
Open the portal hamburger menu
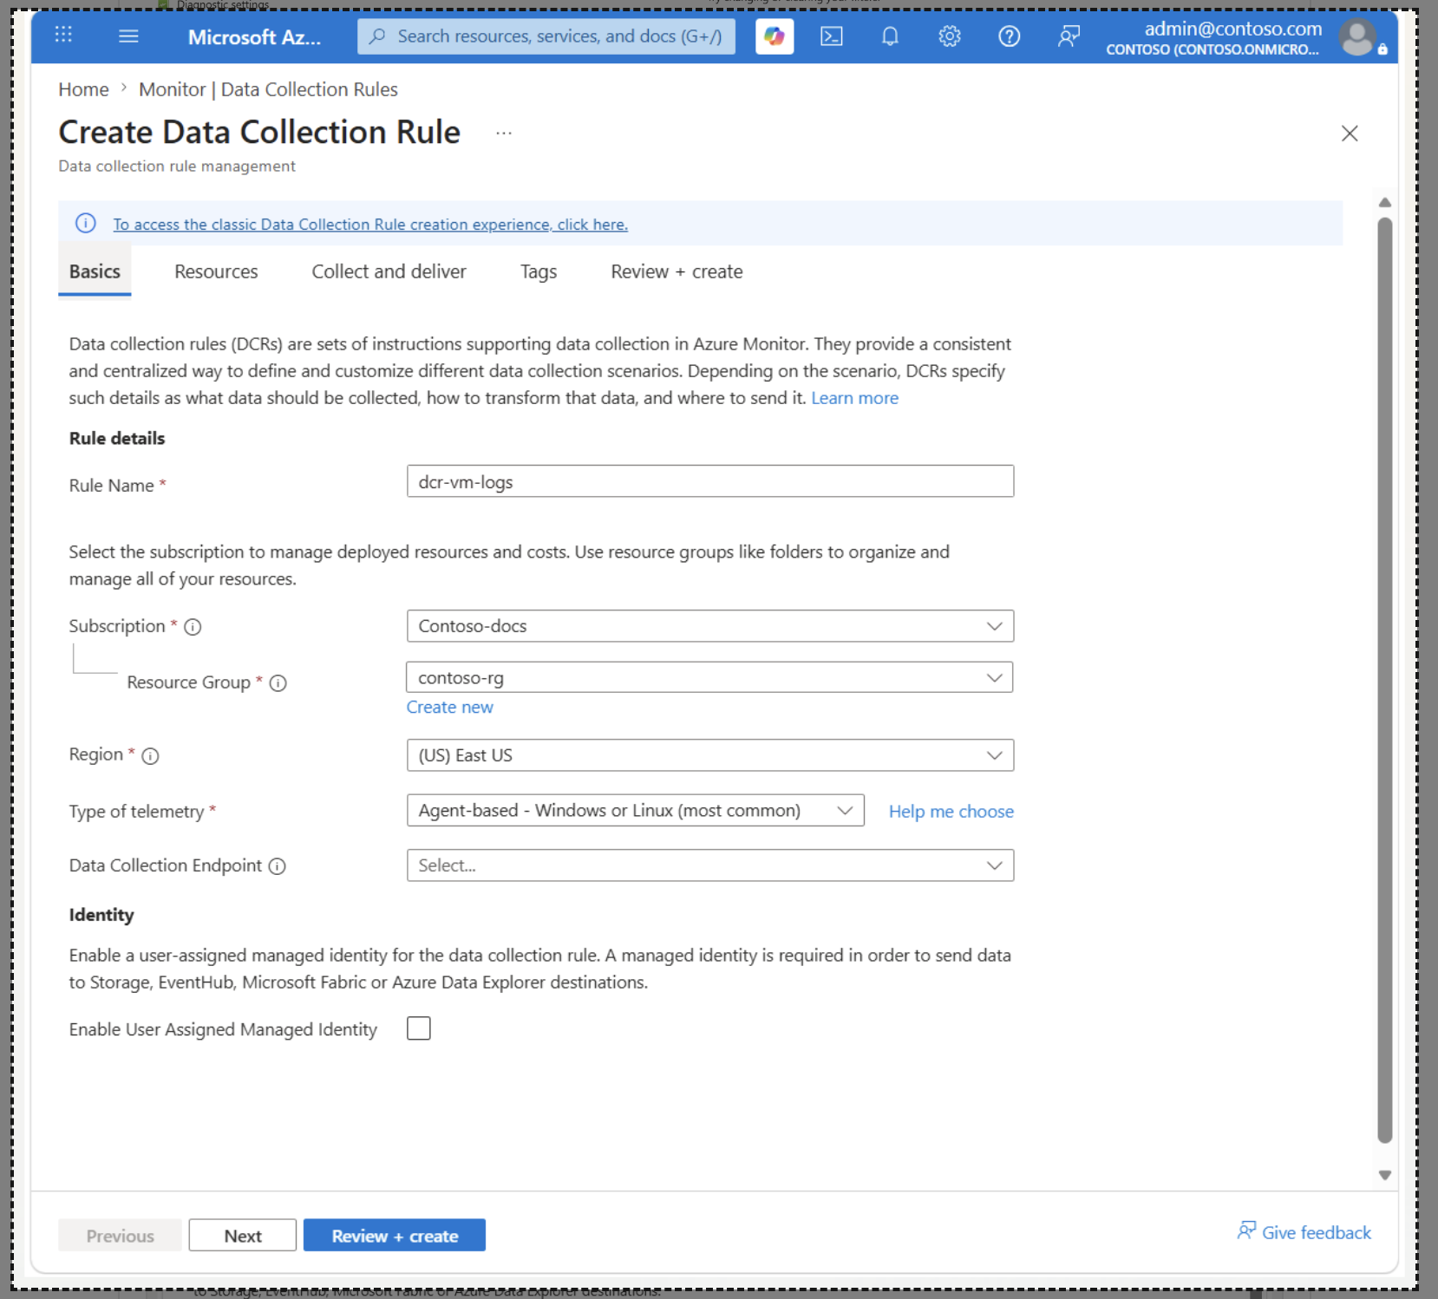pos(128,36)
